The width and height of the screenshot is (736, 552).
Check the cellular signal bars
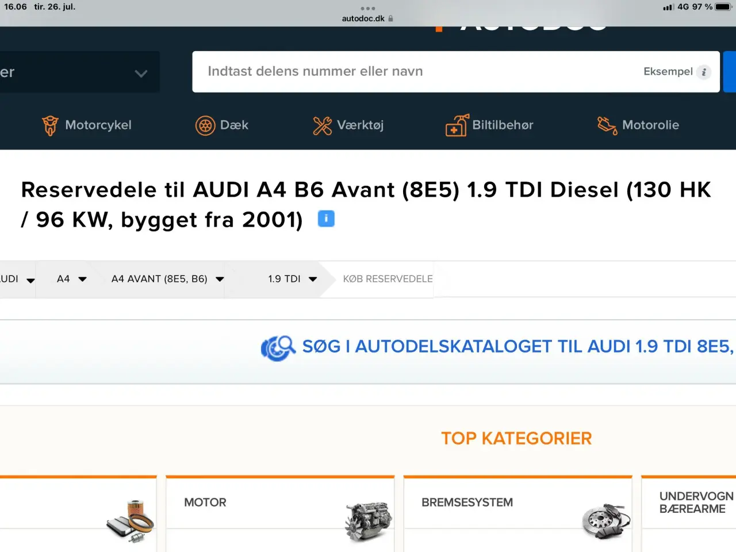pos(668,7)
